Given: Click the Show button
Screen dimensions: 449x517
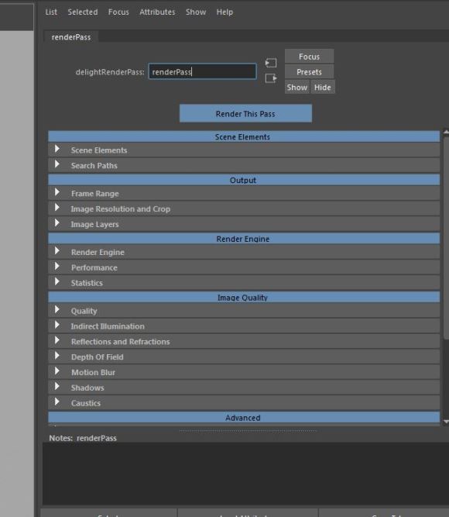Looking at the screenshot, I should click(297, 87).
